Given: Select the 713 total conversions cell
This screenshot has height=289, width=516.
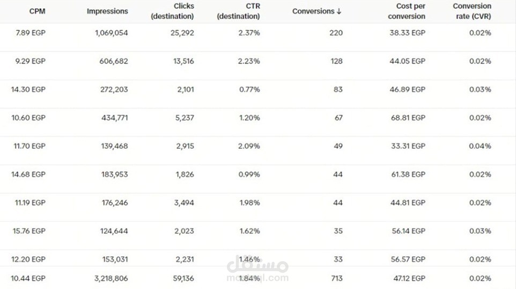Looking at the screenshot, I should pyautogui.click(x=336, y=278).
